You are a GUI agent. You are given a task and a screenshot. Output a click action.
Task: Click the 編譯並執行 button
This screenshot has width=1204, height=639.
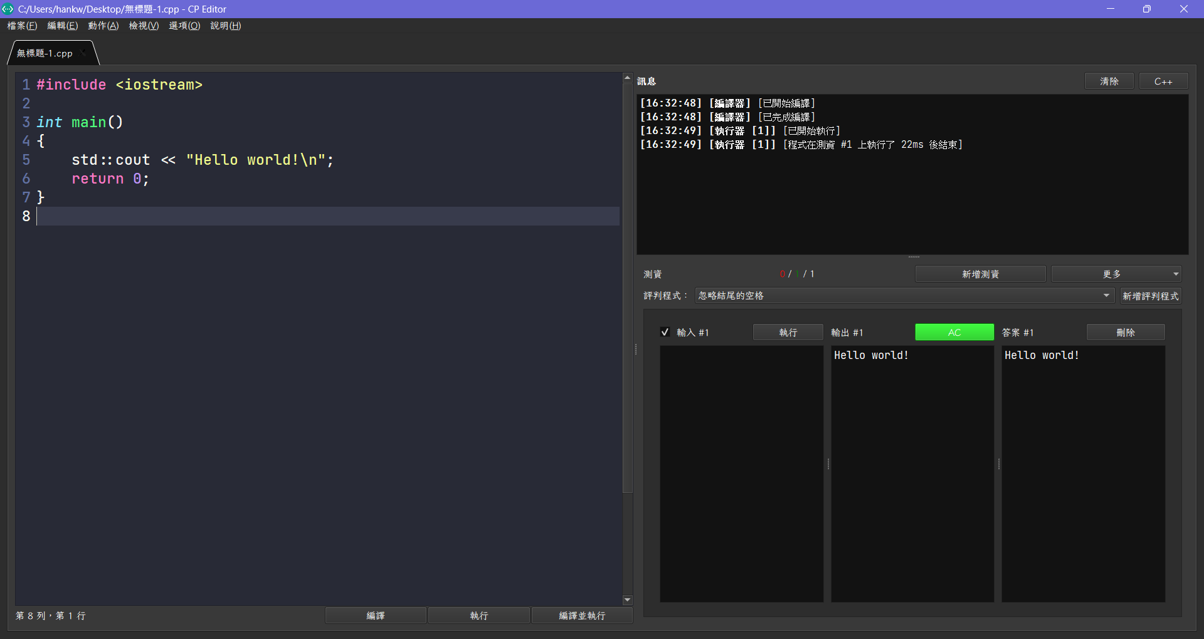tap(583, 616)
